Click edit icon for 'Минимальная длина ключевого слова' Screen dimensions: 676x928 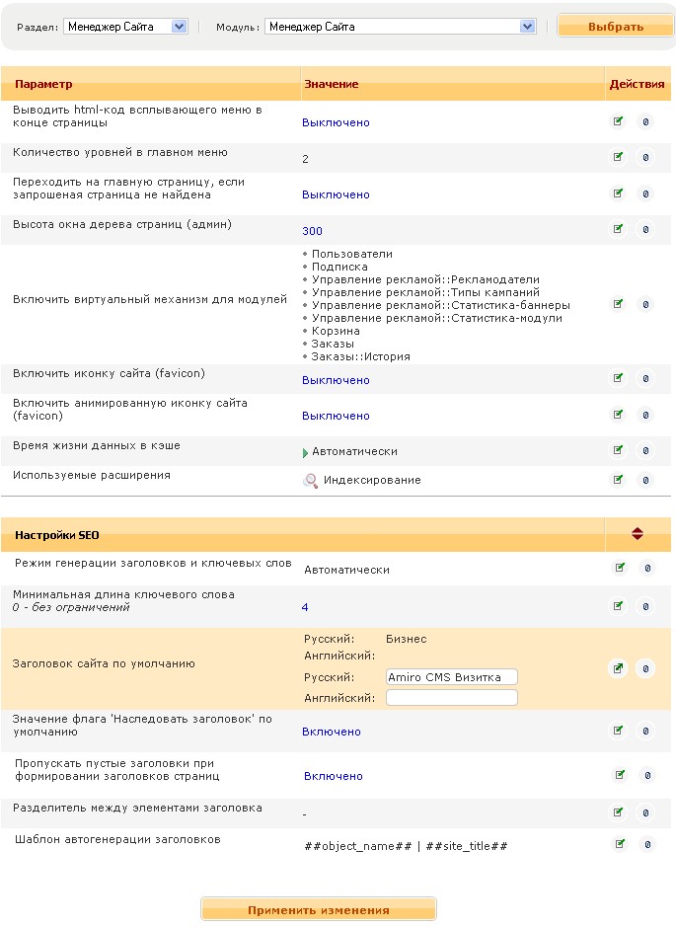point(619,606)
